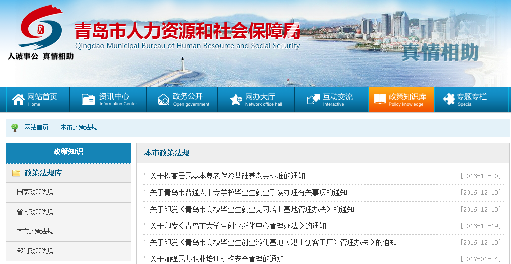Click the house icon beside 网站首页
The width and height of the screenshot is (511, 264).
[x=18, y=100]
